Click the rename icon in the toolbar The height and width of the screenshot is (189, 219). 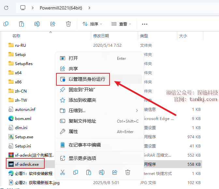click(37, 24)
